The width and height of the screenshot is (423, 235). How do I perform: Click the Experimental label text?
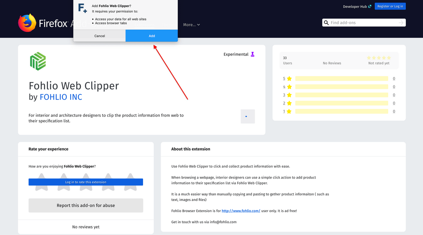(x=236, y=54)
